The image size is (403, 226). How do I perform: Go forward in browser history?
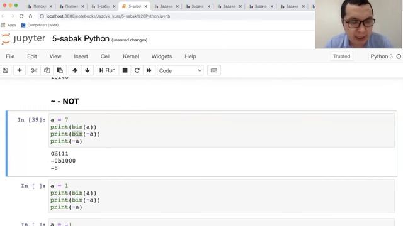13,16
